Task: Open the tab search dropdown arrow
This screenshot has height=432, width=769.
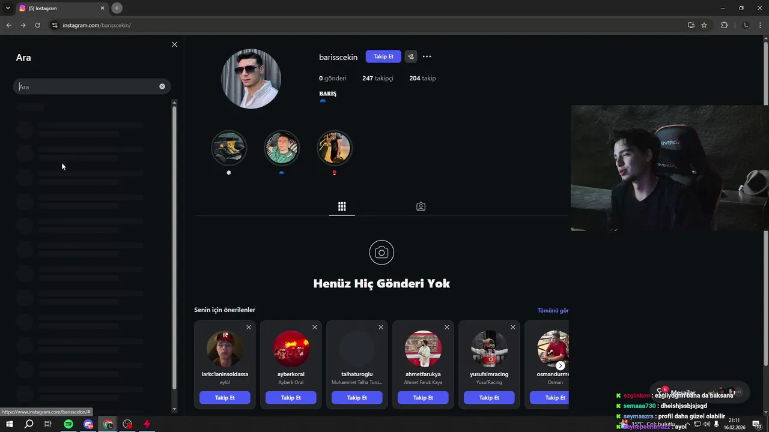Action: (x=8, y=8)
